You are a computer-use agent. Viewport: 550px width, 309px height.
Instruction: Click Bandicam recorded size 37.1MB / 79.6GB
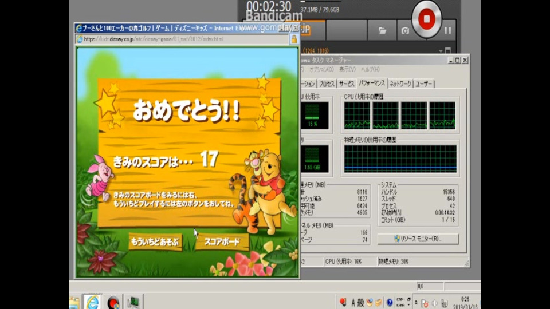coord(320,10)
